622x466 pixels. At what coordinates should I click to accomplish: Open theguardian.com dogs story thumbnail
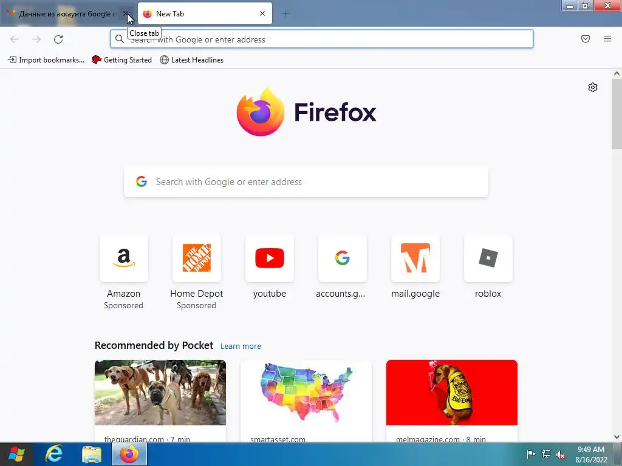tap(160, 393)
